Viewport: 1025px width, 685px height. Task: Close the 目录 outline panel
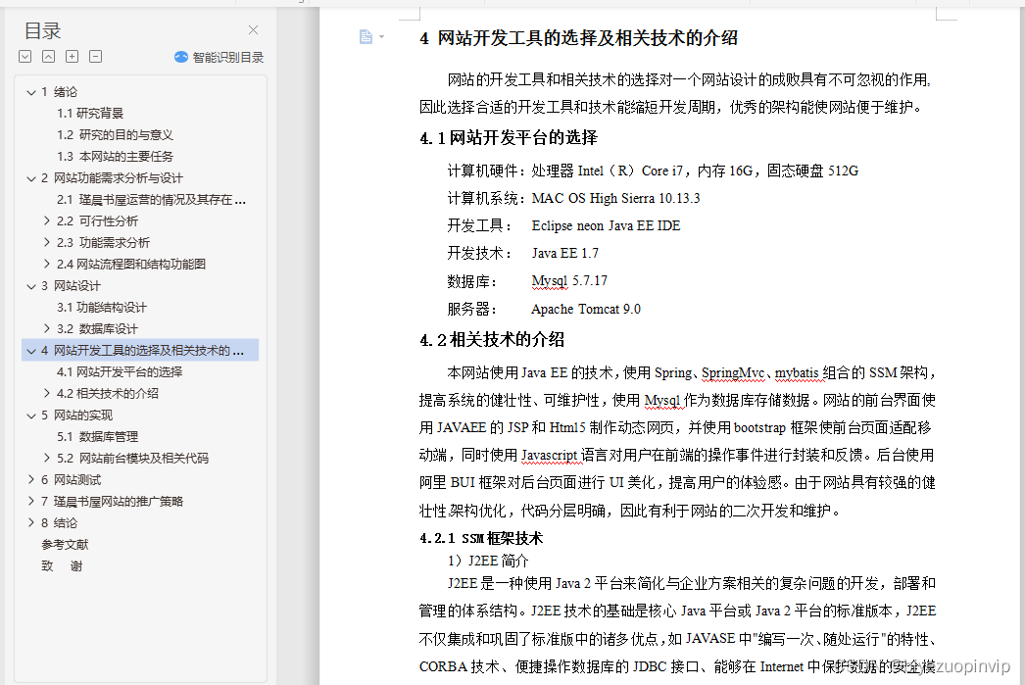pyautogui.click(x=253, y=30)
